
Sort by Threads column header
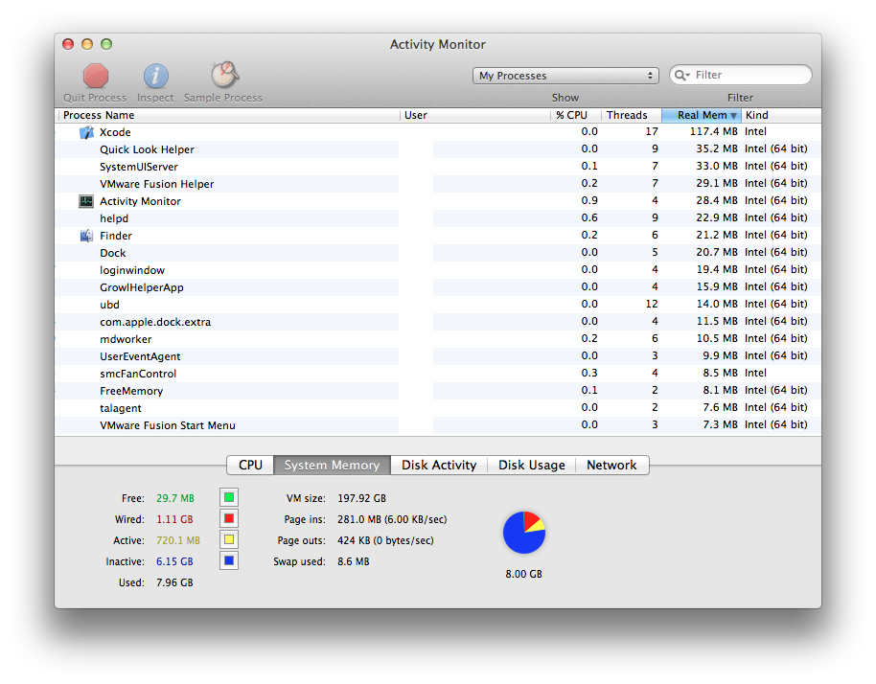[632, 115]
